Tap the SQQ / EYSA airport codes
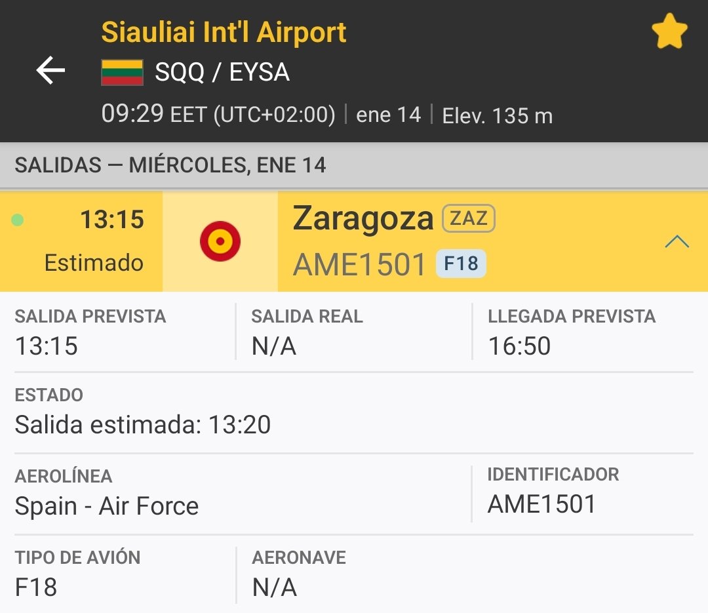Viewport: 708px width, 613px height. 222,72
